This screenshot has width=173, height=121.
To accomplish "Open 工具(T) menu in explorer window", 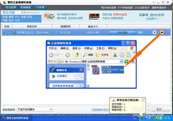I will [100, 48].
